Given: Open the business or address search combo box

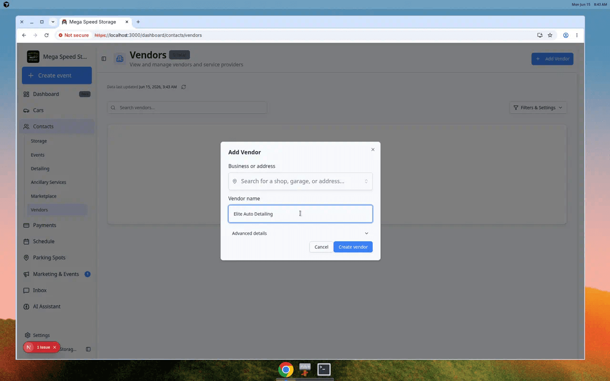Looking at the screenshot, I should [300, 181].
